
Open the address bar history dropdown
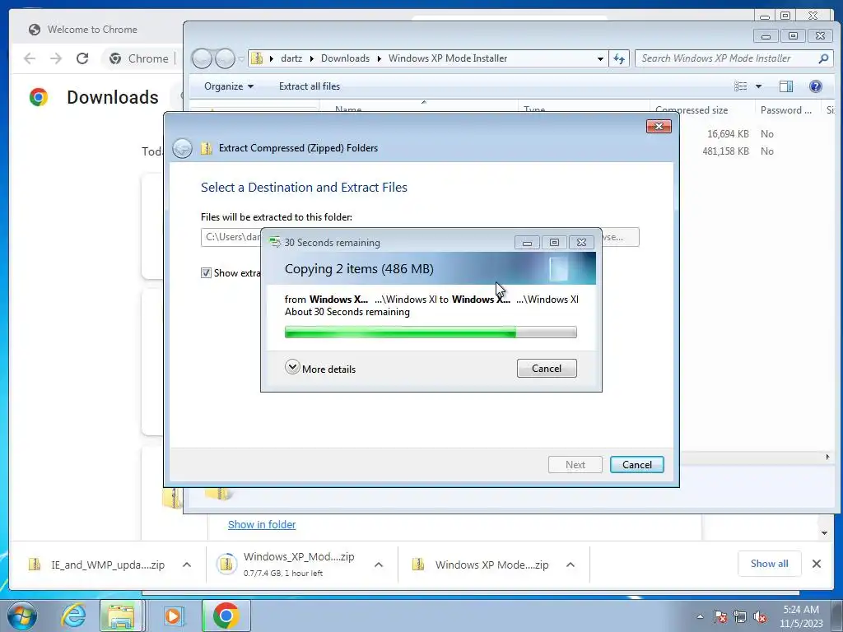coord(600,58)
